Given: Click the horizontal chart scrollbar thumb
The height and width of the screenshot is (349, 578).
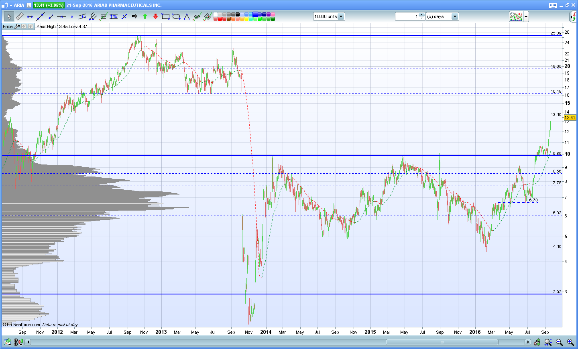Looking at the screenshot, I should (x=442, y=342).
